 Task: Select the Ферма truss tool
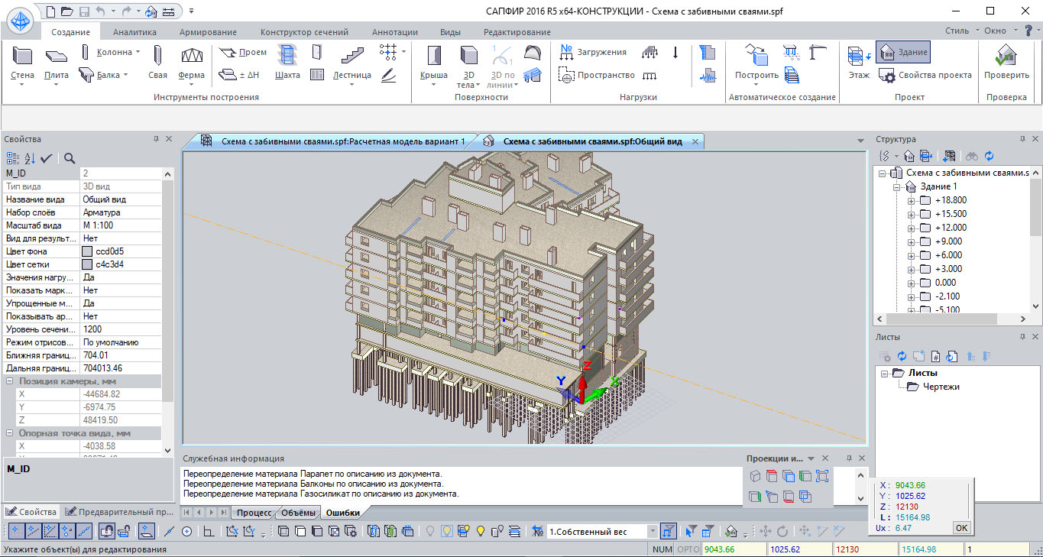(x=191, y=63)
